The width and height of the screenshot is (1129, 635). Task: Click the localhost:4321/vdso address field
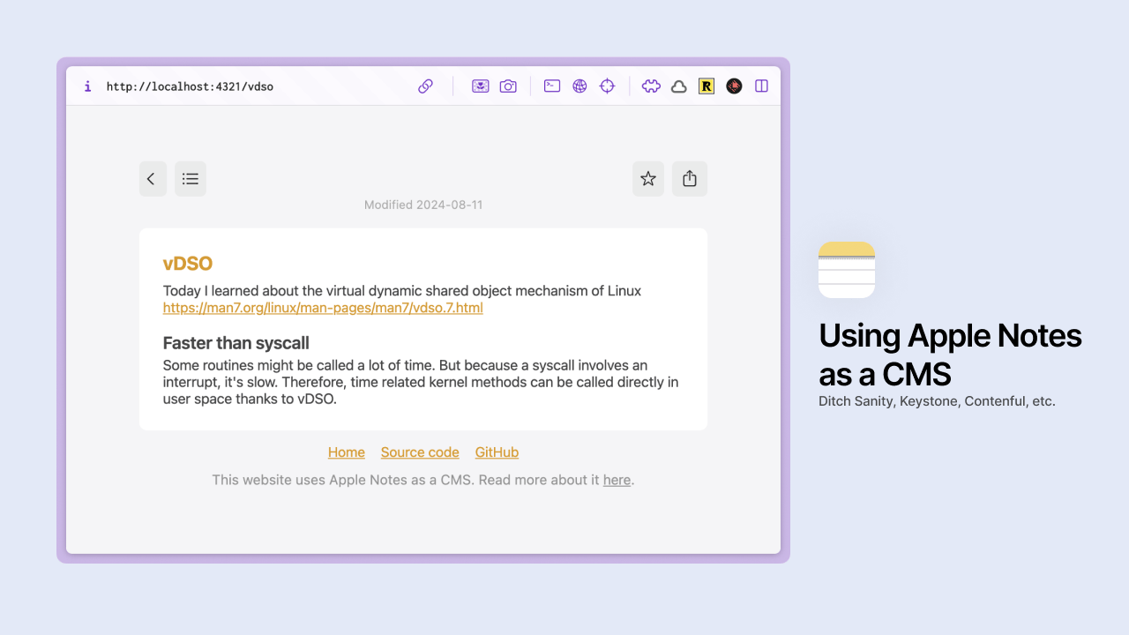click(x=190, y=86)
